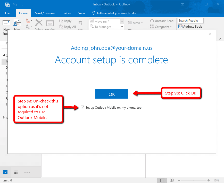Open more navigation options ellipsis
Screen dimensions: 224x183
[27, 172]
